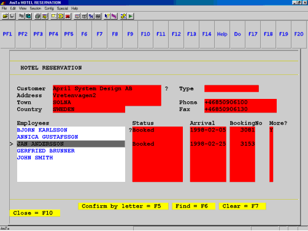This screenshot has width=308, height=231.
Task: Click the PF1 function key button
Action: (x=7, y=34)
